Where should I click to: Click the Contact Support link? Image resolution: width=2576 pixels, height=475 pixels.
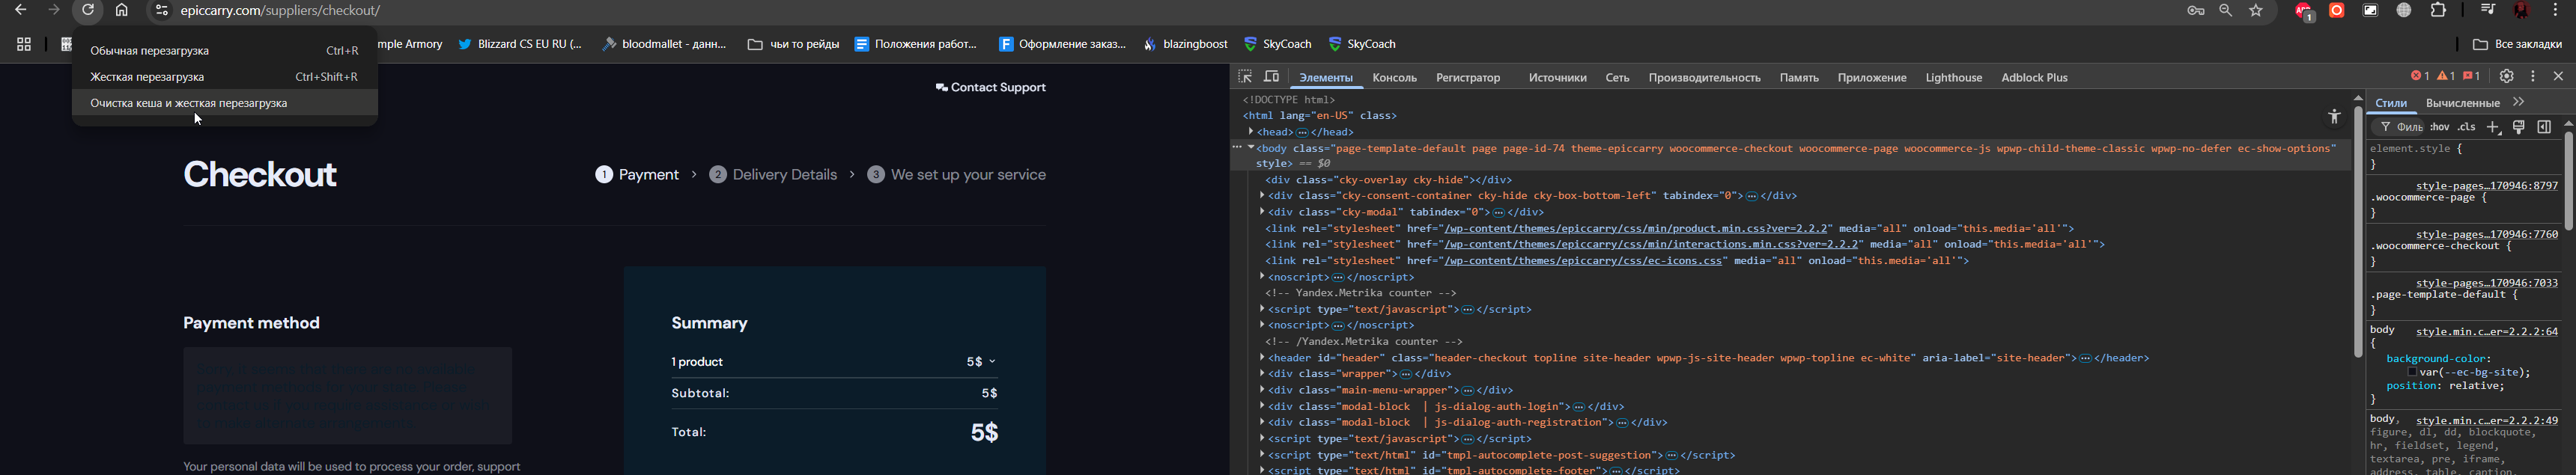[990, 88]
